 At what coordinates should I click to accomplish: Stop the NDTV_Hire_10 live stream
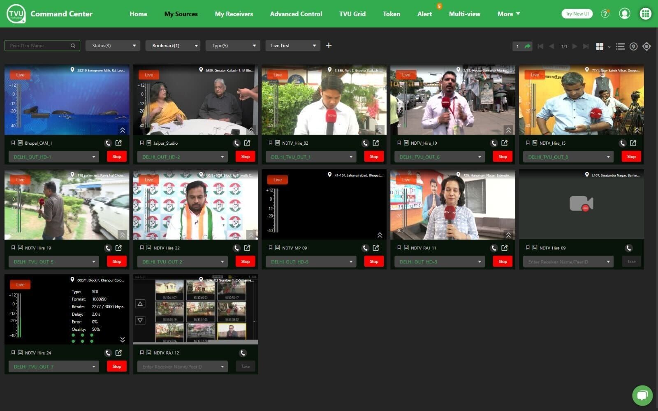503,157
